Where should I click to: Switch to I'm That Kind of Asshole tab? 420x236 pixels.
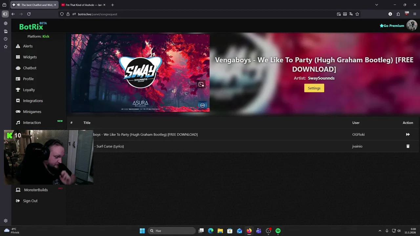(x=84, y=5)
